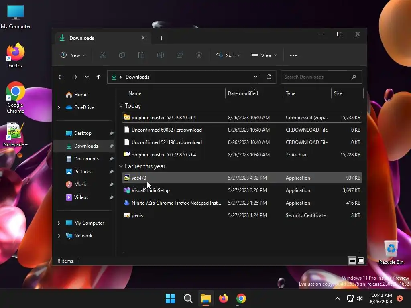411x308 pixels.
Task: Go forward with the right arrow
Action: click(x=74, y=77)
